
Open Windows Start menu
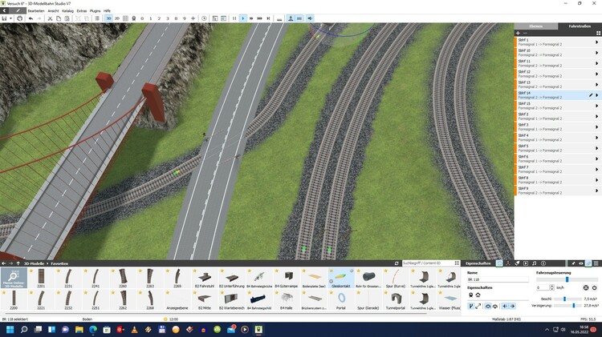pyautogui.click(x=10, y=329)
